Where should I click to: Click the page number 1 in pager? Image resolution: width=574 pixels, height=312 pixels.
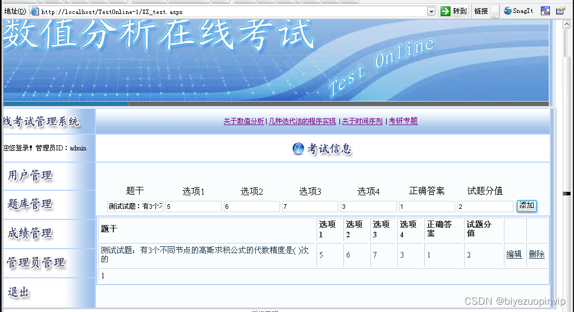(x=103, y=276)
